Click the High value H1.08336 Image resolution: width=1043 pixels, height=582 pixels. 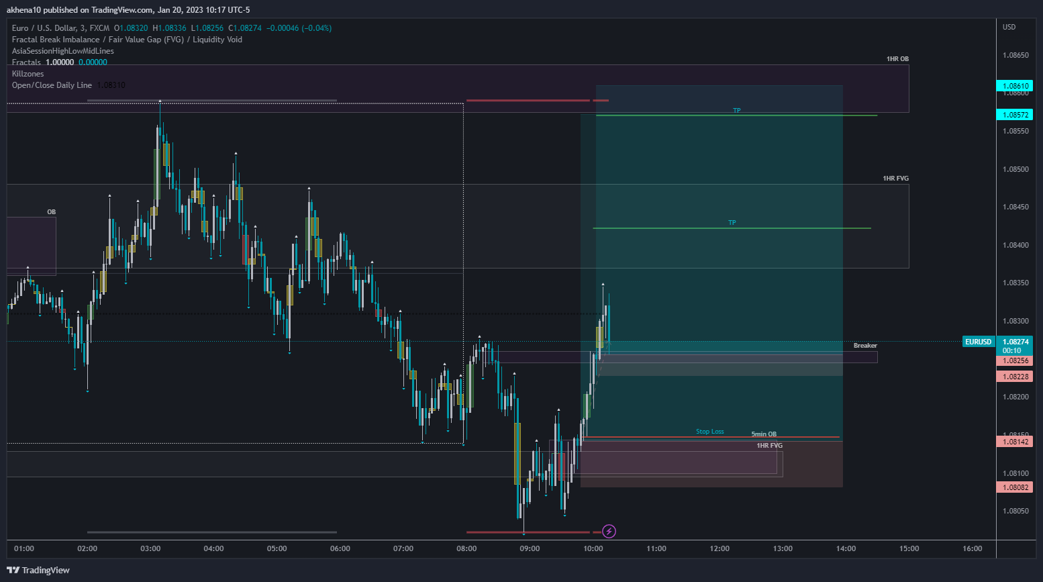(169, 28)
